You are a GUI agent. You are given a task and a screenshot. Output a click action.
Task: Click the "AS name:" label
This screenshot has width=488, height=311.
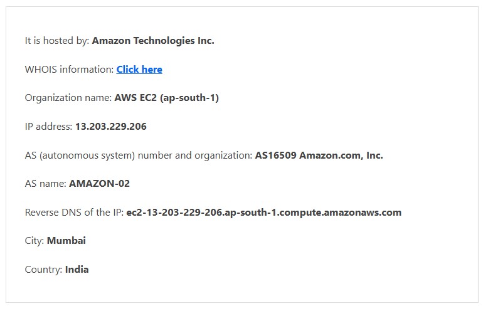[46, 184]
